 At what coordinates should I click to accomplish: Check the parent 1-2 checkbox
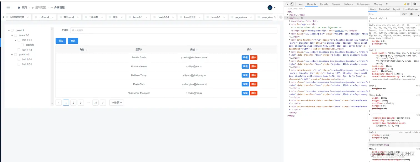click(x=16, y=54)
